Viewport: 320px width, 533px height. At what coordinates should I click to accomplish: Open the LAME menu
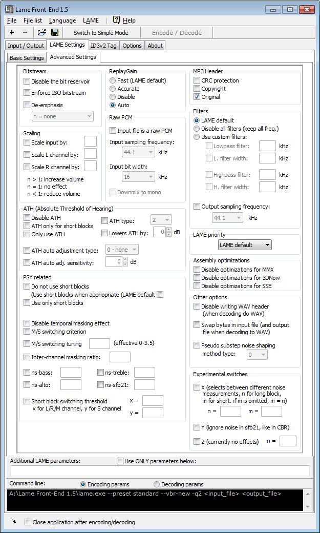[91, 20]
